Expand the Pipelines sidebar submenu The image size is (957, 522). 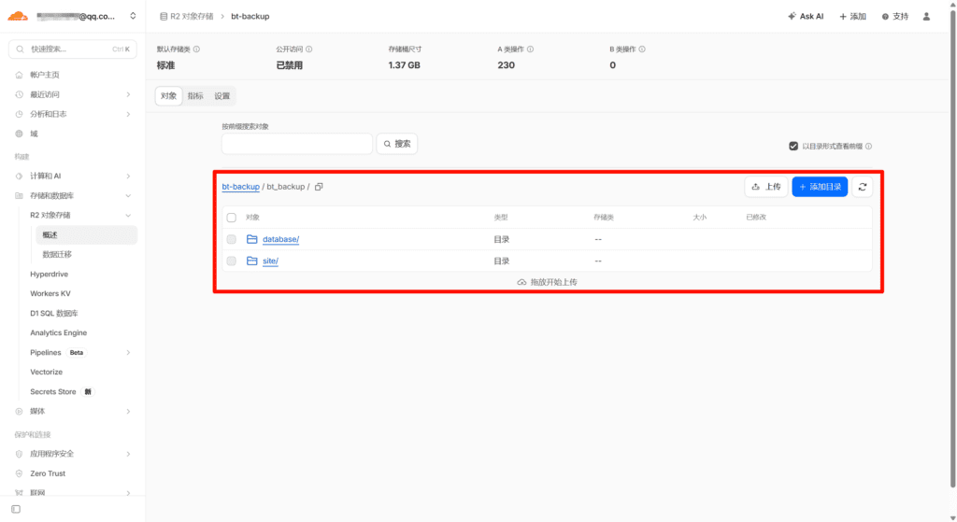pos(128,352)
